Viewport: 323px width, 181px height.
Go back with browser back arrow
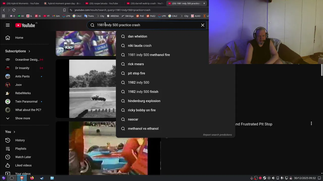pos(4,10)
